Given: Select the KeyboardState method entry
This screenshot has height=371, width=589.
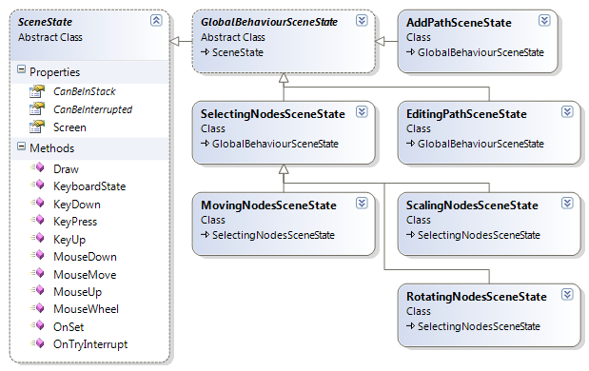Looking at the screenshot, I should coord(89,186).
